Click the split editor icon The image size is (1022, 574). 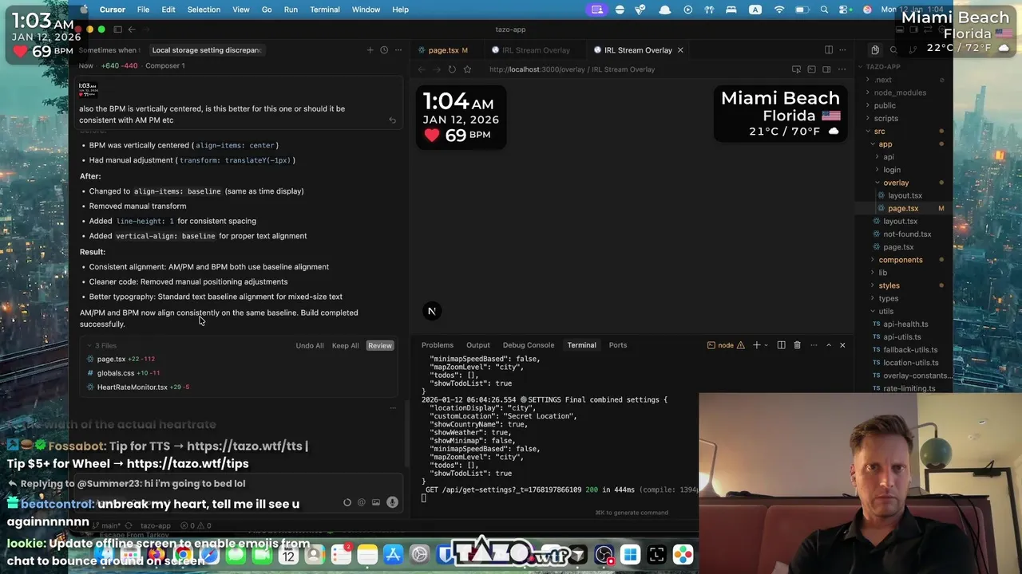828,50
